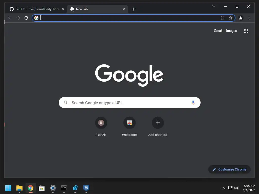Expand the tab search dropdown arrow
The image size is (259, 194).
pyautogui.click(x=213, y=6)
